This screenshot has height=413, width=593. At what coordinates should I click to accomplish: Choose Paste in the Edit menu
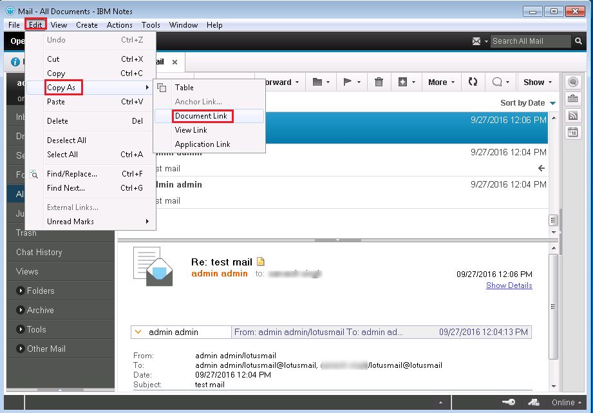(x=91, y=102)
